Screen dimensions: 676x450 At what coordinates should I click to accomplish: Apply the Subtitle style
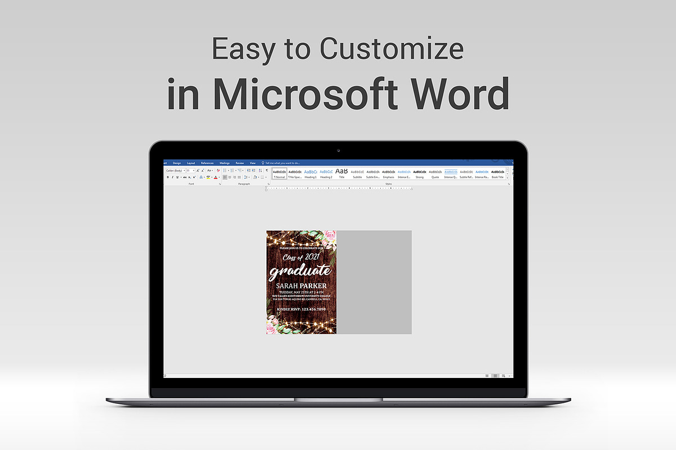pos(358,174)
